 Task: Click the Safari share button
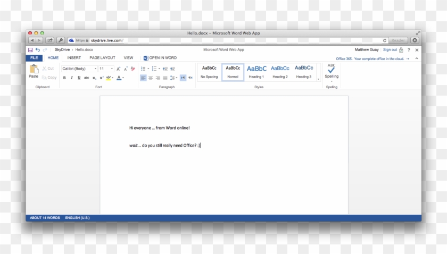click(x=50, y=40)
